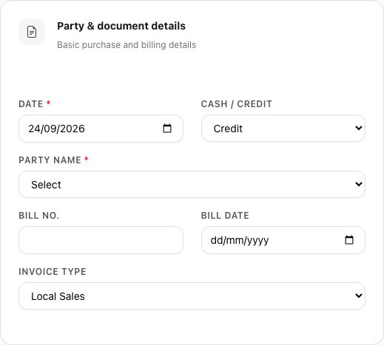Open the Party Name Select dropdown

coord(192,185)
